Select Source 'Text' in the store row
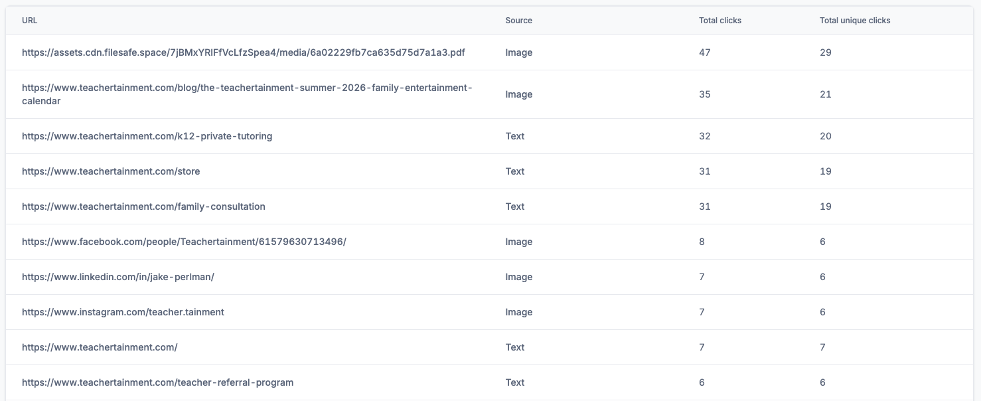This screenshot has height=401, width=981. [514, 171]
